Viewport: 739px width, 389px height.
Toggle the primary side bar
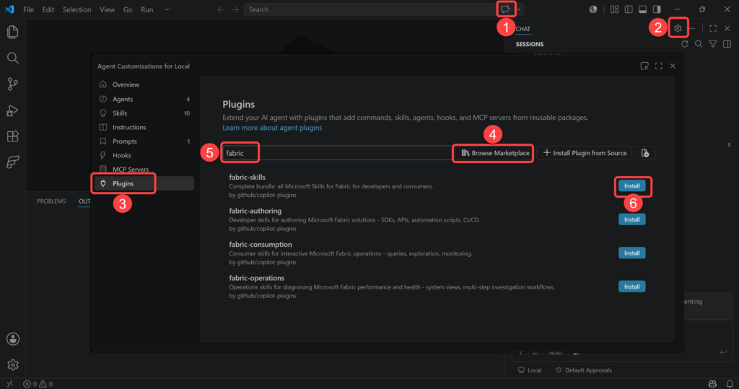coord(629,9)
